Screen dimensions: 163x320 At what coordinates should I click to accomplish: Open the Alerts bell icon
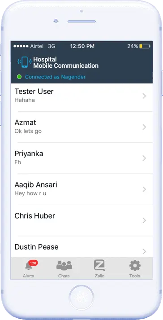click(28, 266)
